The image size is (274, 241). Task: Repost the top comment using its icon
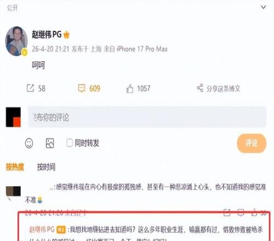tap(227, 213)
